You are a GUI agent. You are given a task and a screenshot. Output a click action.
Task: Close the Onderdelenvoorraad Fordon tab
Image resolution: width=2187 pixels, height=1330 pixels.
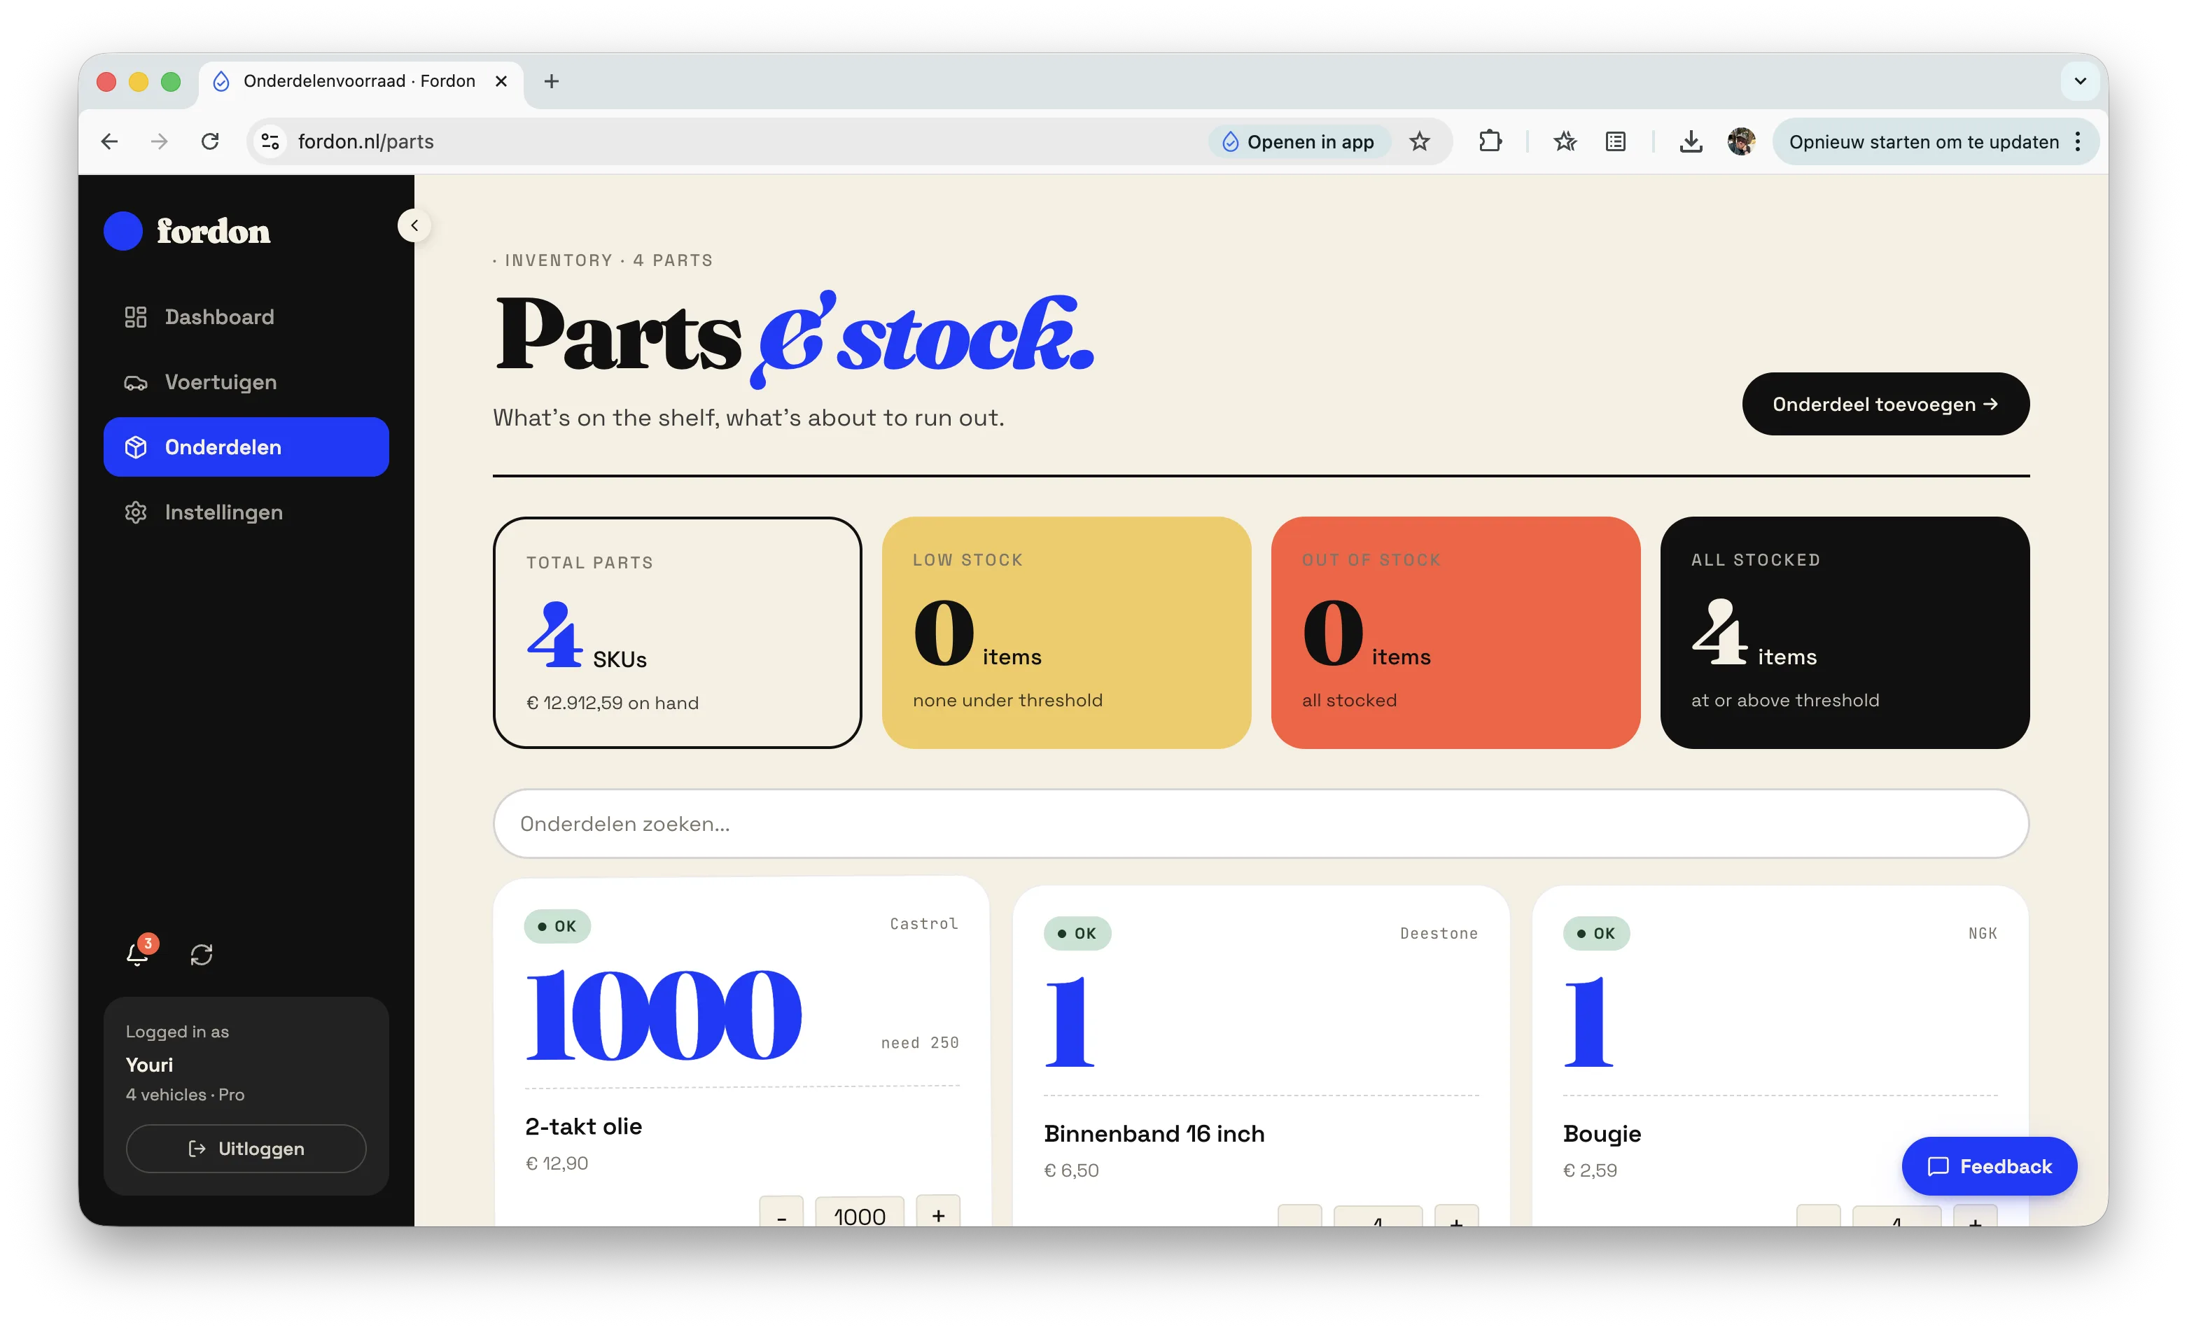coord(501,80)
